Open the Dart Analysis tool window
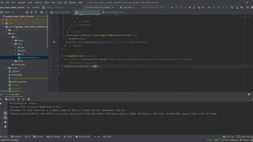Screen dimensions: 253x142 [x=53, y=137]
